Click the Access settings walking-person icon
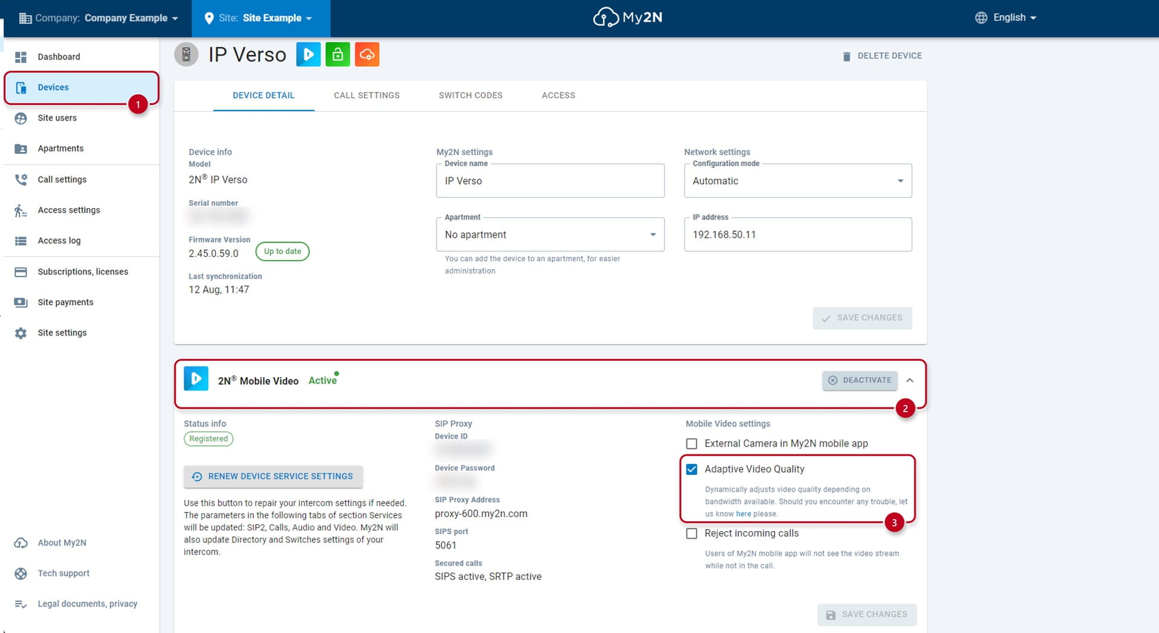Screen dimensions: 1159x633 pyautogui.click(x=21, y=210)
